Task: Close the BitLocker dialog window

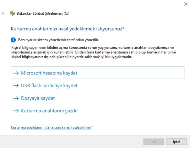Action: [x=186, y=4]
